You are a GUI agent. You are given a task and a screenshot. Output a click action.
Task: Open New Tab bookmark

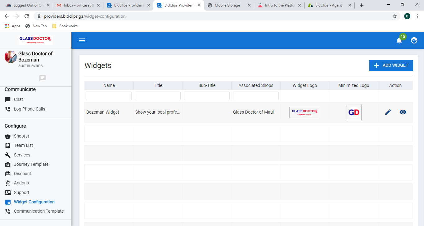coord(36,26)
